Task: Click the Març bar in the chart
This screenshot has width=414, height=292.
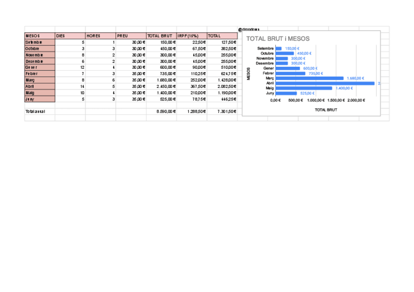Action: point(310,78)
